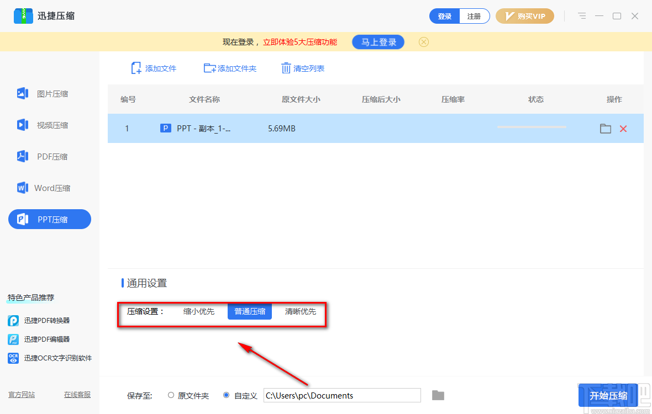The width and height of the screenshot is (652, 414).
Task: Click the 添加文件夹 add folder button
Action: click(x=230, y=68)
